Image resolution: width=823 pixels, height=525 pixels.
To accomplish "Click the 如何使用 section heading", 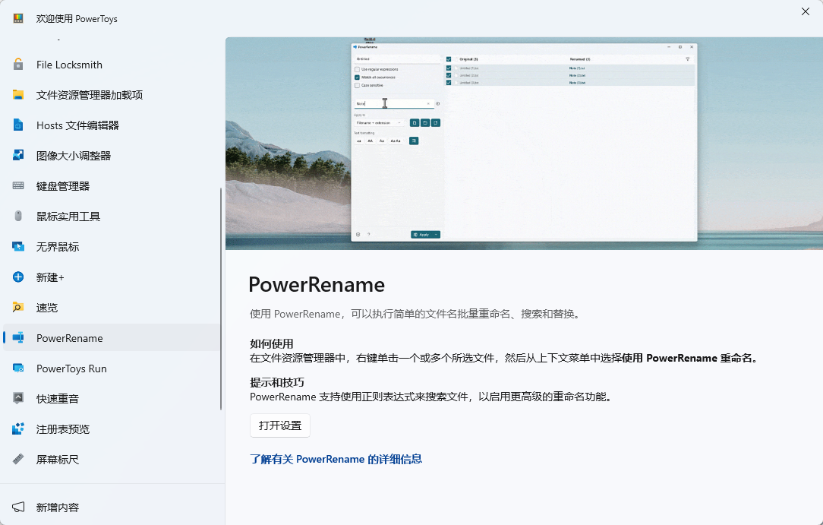I will 271,344.
